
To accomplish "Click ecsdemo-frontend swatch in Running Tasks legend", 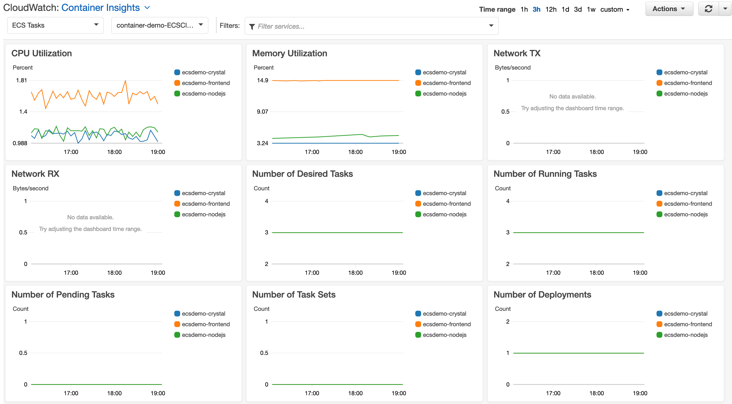I will pyautogui.click(x=659, y=204).
